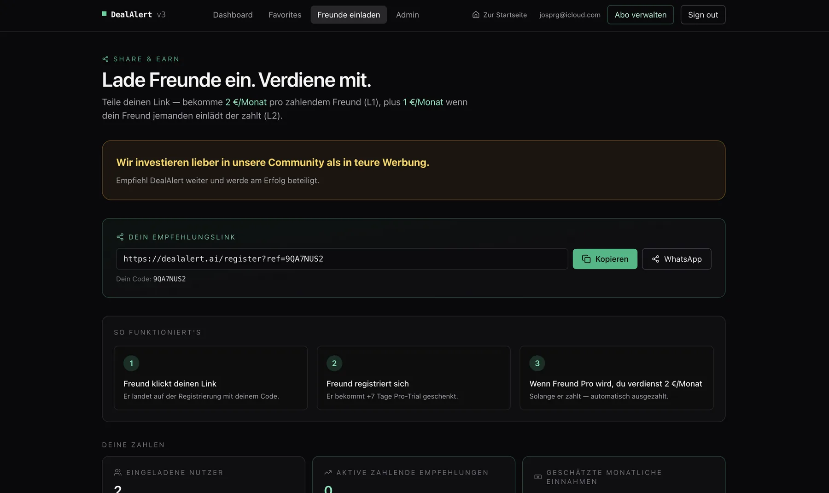Click the SO FUNKTIONIERT'S section label
The height and width of the screenshot is (493, 829).
pos(158,332)
